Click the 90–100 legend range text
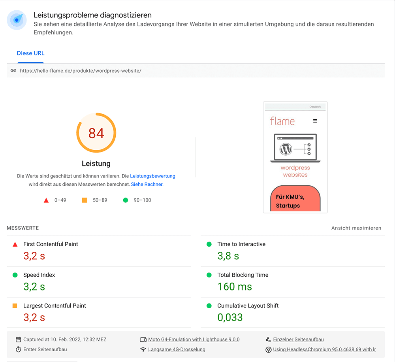 pyautogui.click(x=142, y=200)
